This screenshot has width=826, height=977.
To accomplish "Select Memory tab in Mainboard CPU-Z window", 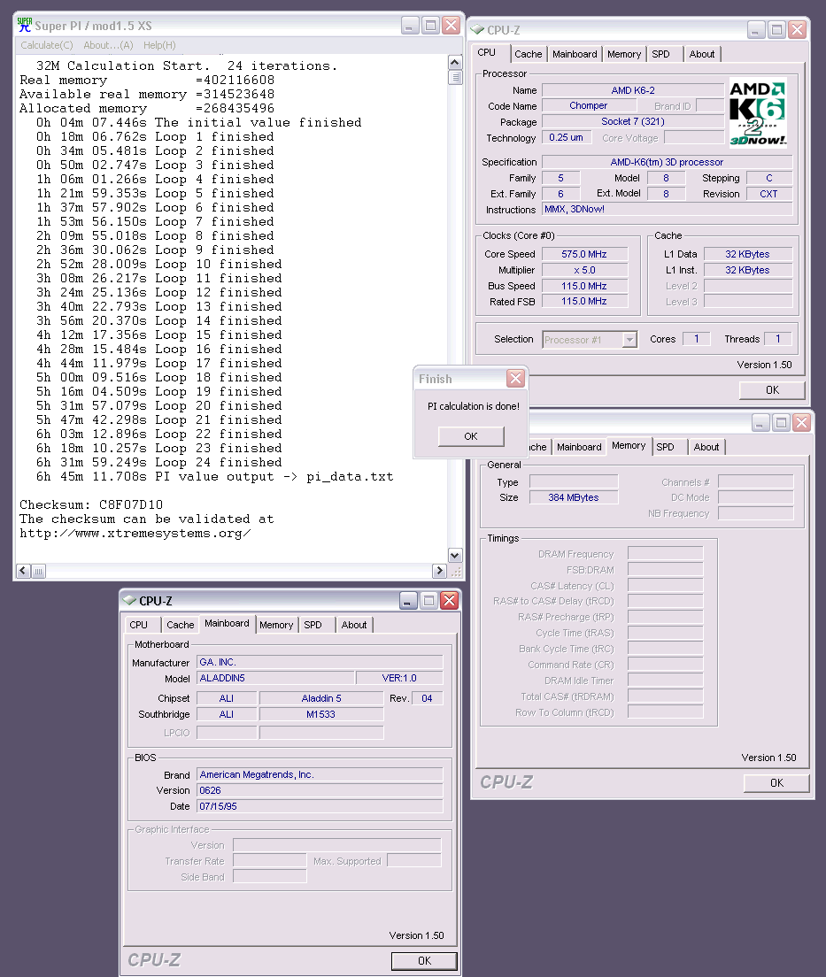I will (x=276, y=625).
